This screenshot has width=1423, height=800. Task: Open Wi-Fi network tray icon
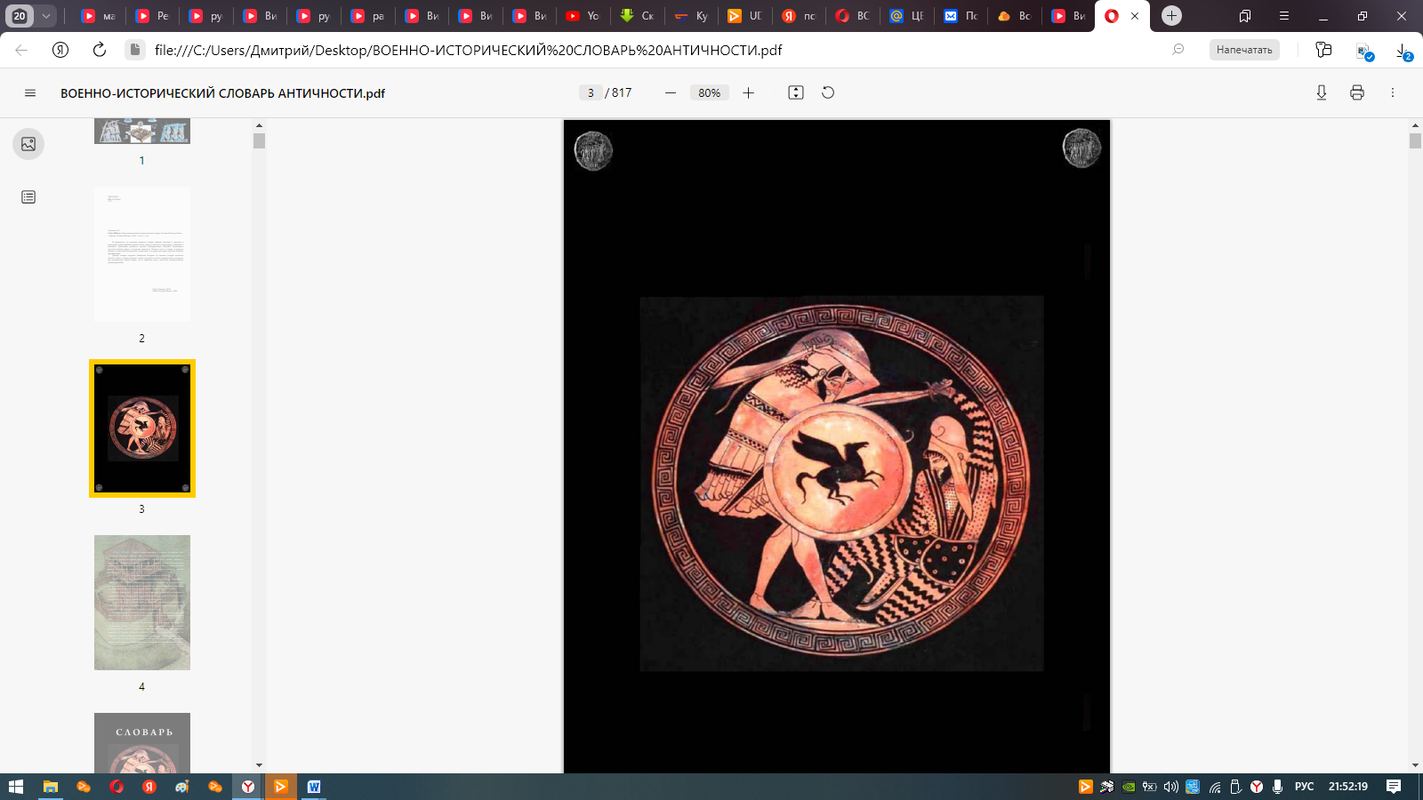1215,787
